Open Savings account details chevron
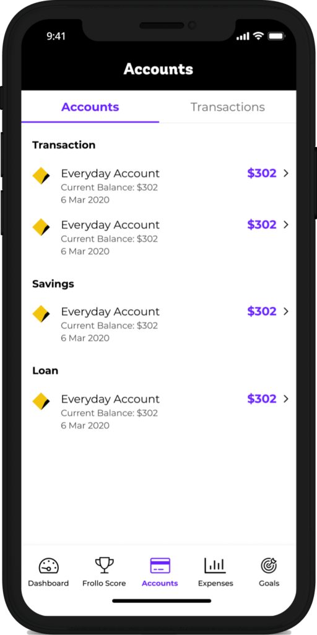This screenshot has width=317, height=635. pyautogui.click(x=286, y=311)
